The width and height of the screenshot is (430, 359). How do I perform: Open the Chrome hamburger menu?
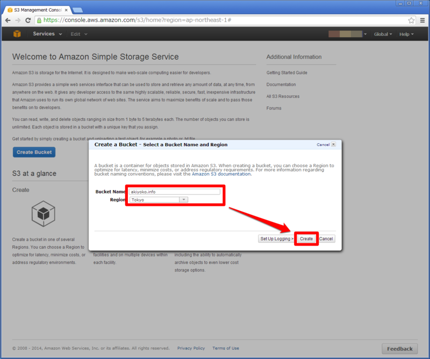[x=422, y=20]
